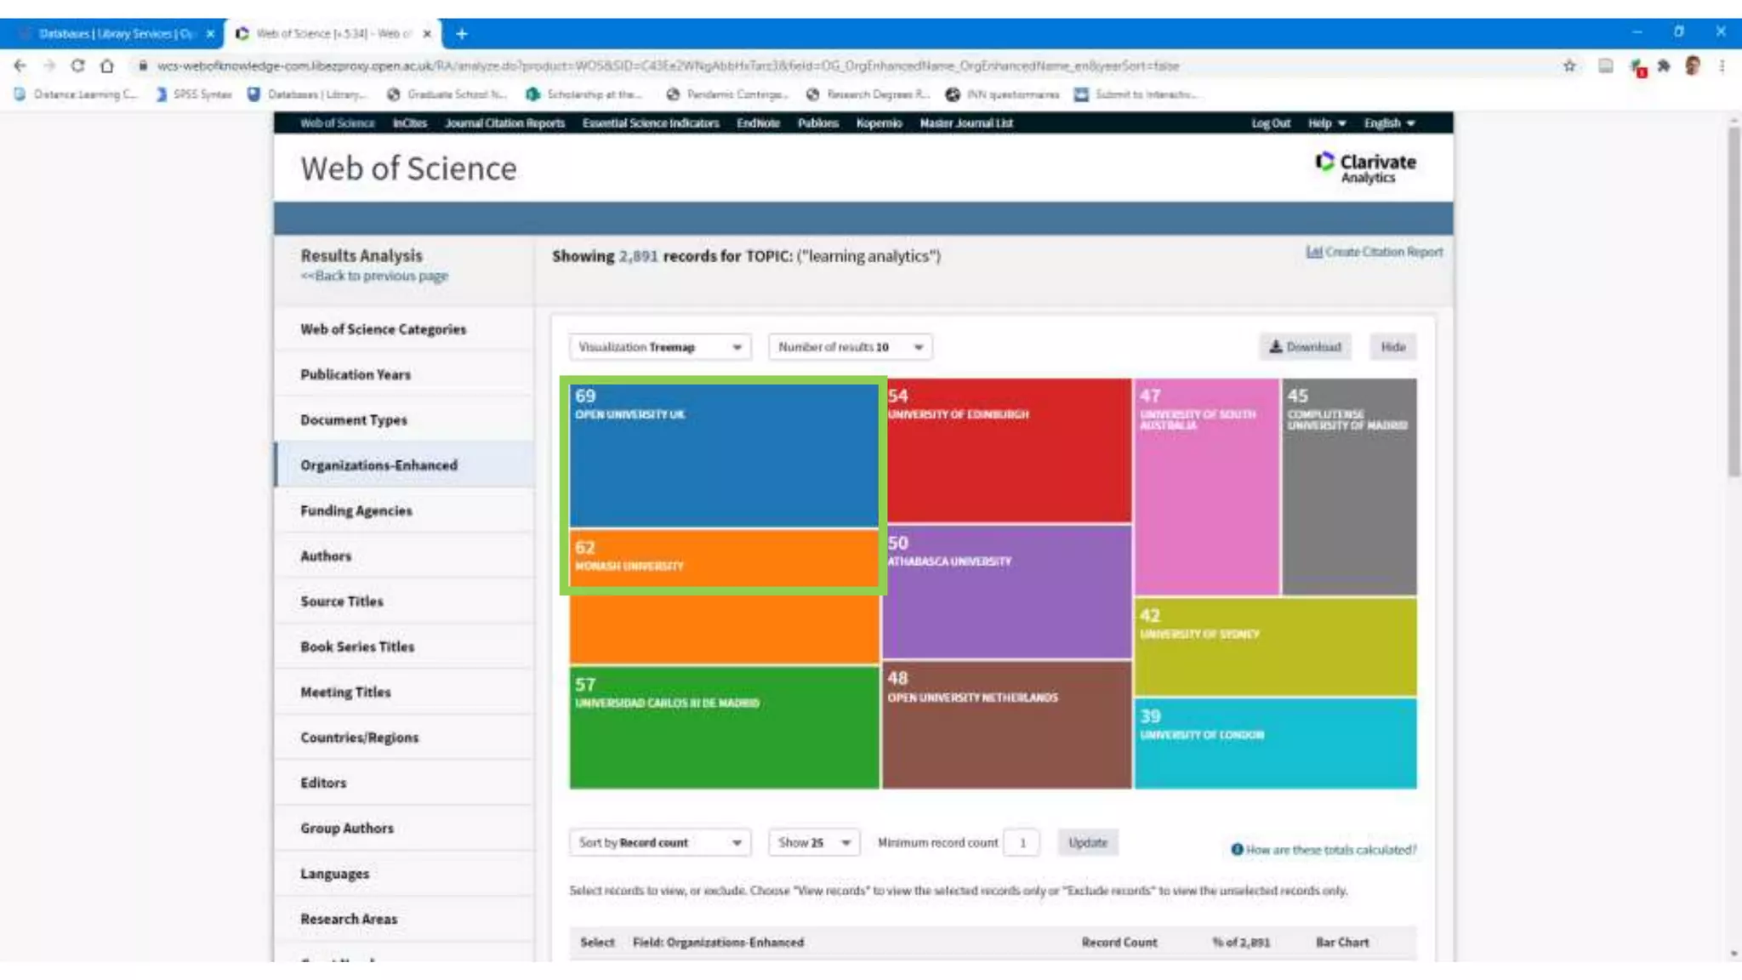Click the Athabasca University purple tile
Screen dimensions: 1742x980
click(1008, 592)
